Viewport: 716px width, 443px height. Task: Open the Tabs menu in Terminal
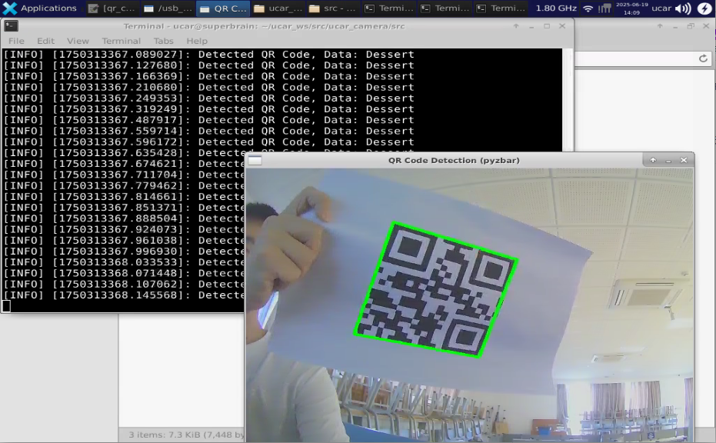163,41
